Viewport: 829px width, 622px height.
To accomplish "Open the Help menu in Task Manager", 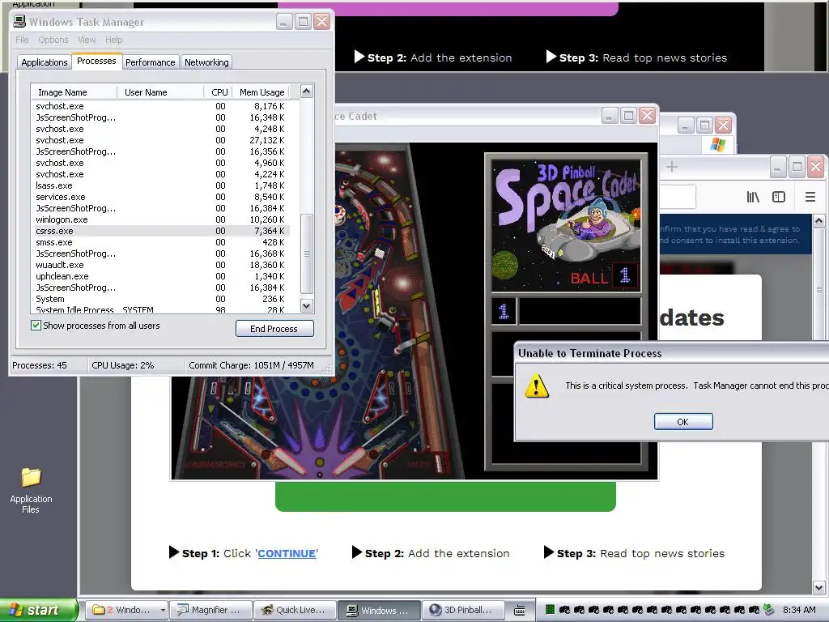I will (x=113, y=40).
